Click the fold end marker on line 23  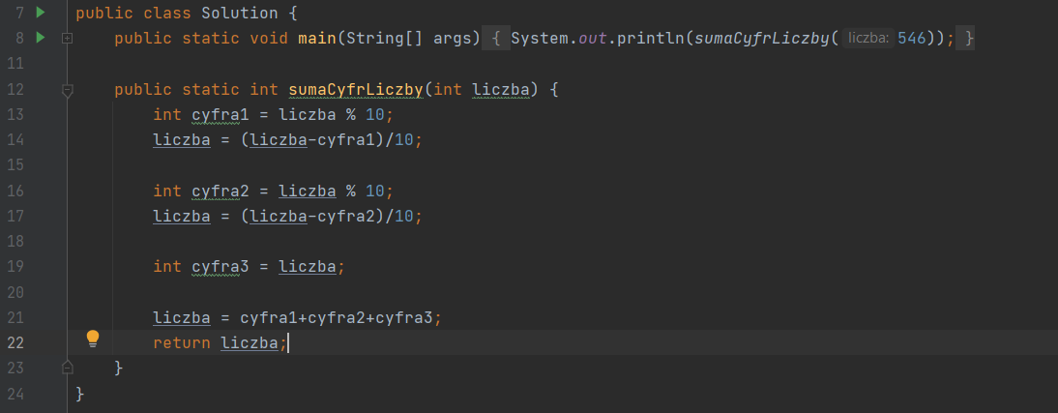tap(67, 368)
